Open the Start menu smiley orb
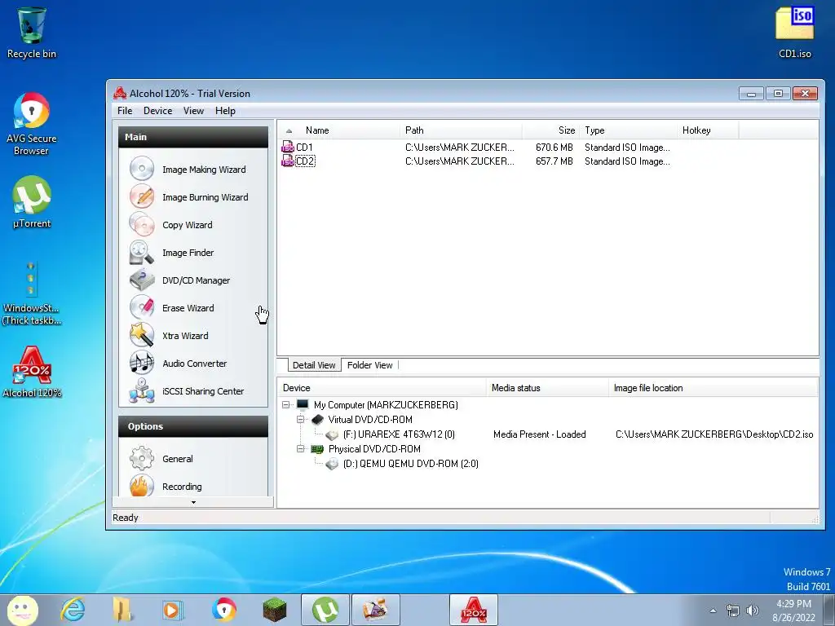835x626 pixels. (x=22, y=610)
